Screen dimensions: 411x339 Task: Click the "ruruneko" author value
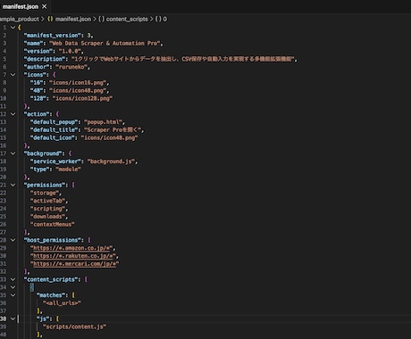click(71, 67)
